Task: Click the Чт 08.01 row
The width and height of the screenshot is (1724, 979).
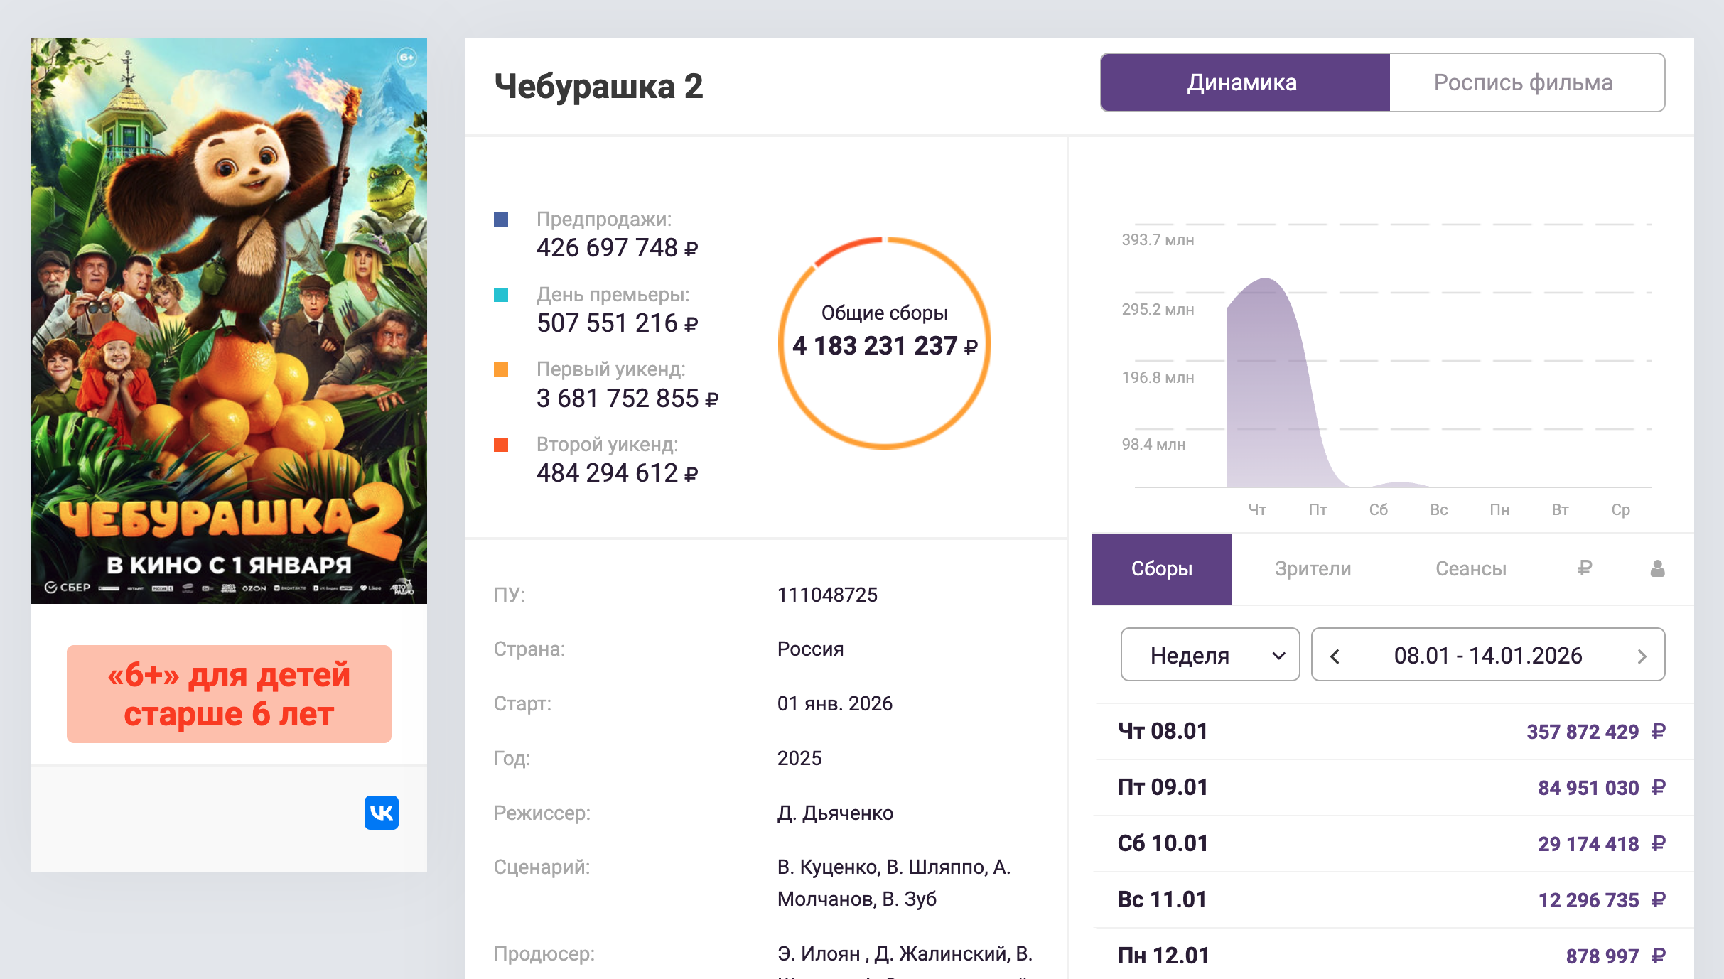Action: [1391, 731]
